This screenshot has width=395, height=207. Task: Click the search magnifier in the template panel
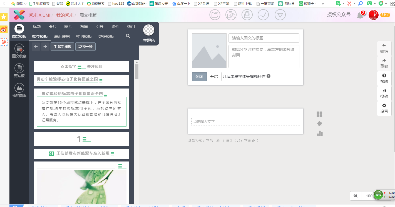point(128,36)
